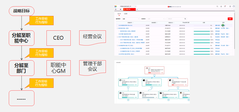Click the search icon inside the filter box
Viewport: 239px width, 112px height.
[x=185, y=19]
